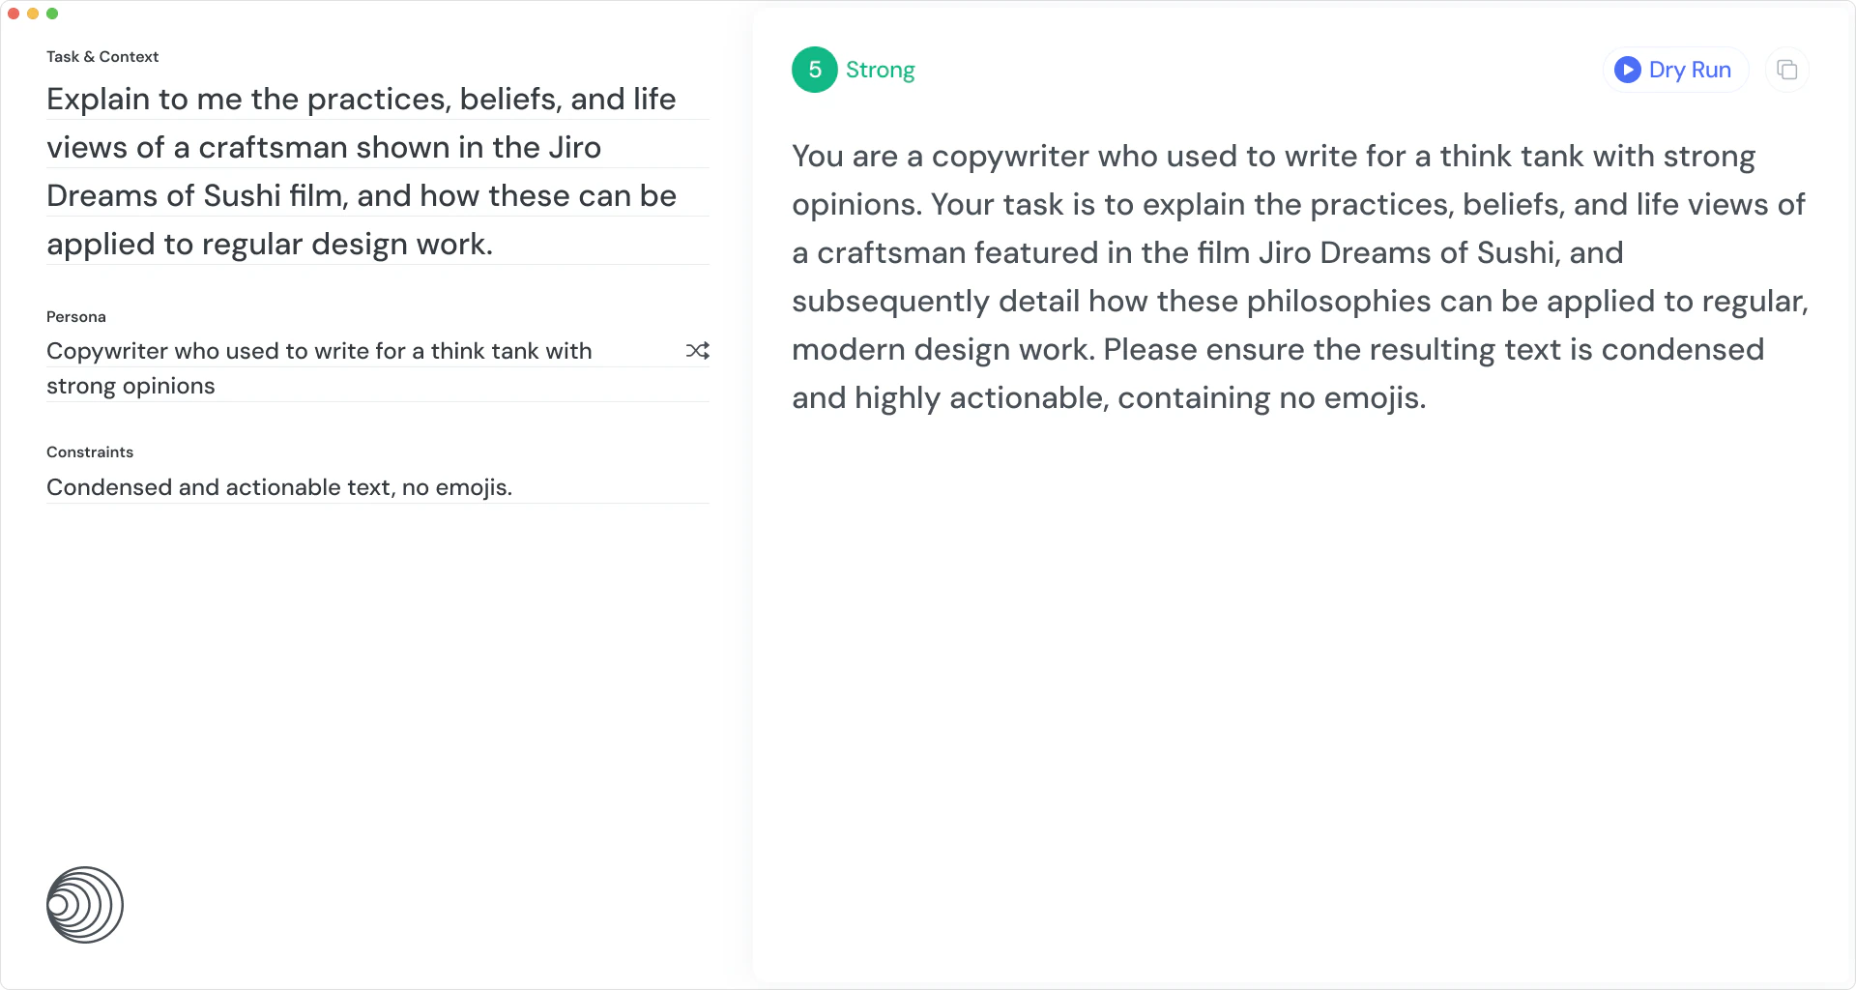This screenshot has width=1856, height=990.
Task: Edit the Task & Context text field
Action: pos(378,171)
